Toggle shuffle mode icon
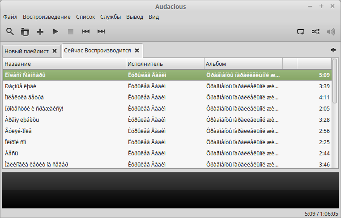 [316, 32]
